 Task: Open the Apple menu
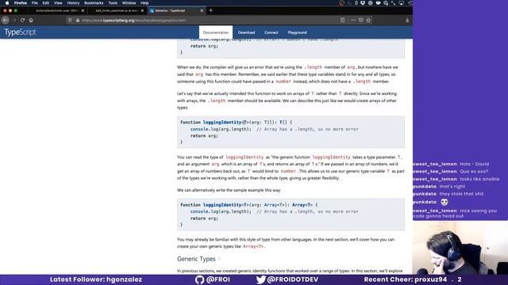(x=7, y=3)
